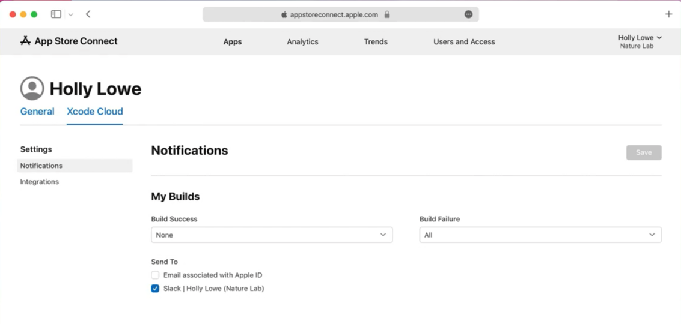The height and width of the screenshot is (324, 681).
Task: Open the Apps section
Action: pos(233,41)
